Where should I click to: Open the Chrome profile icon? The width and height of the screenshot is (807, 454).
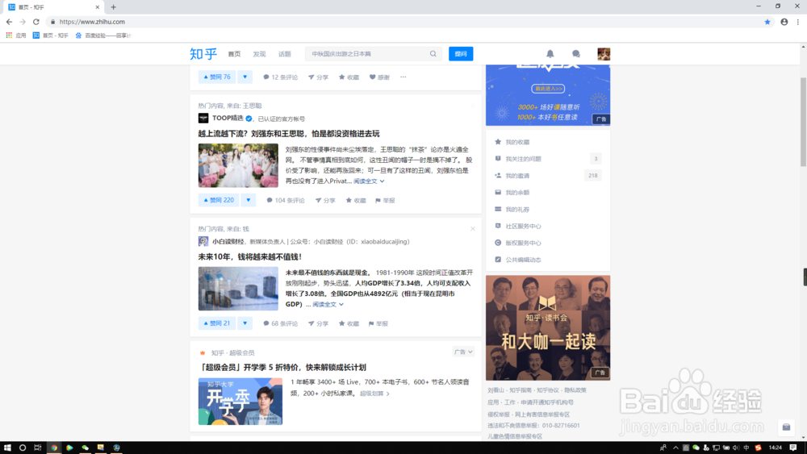coord(784,22)
